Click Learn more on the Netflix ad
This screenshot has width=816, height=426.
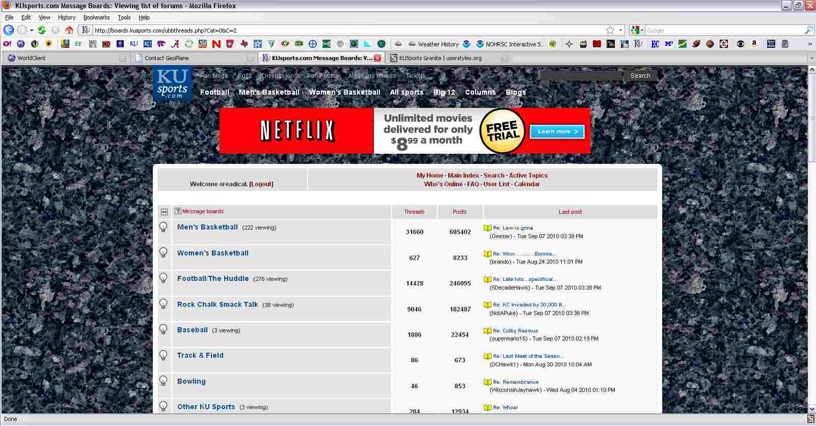[x=557, y=131]
